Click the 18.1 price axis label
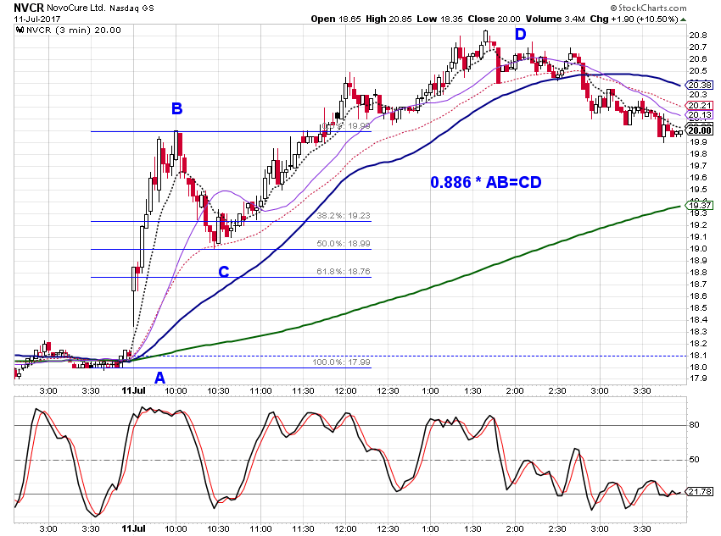 tap(697, 356)
